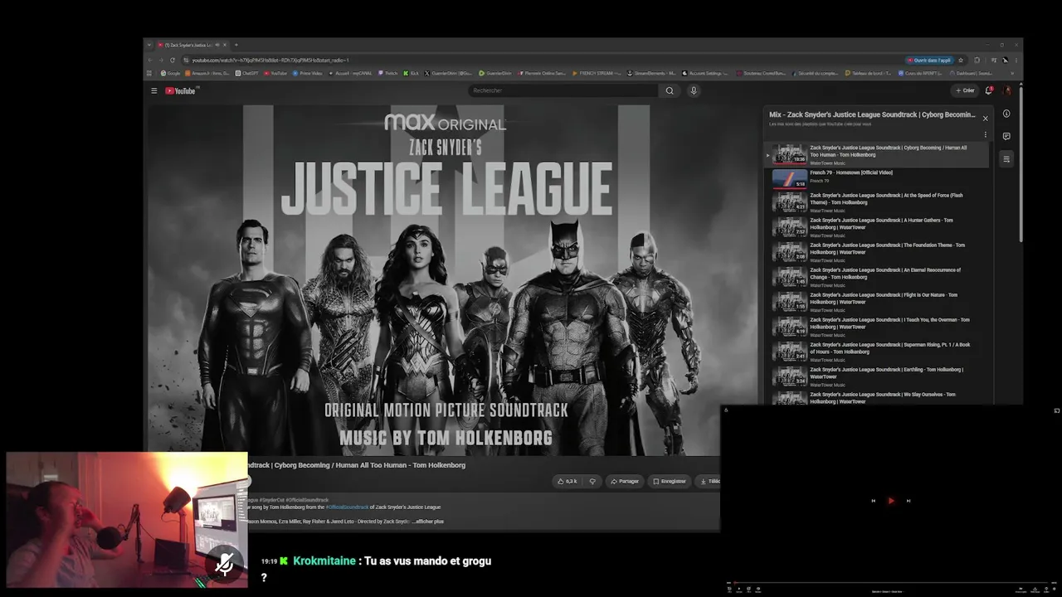Open the Twitch bookmark
Image resolution: width=1062 pixels, height=597 pixels.
click(x=388, y=73)
